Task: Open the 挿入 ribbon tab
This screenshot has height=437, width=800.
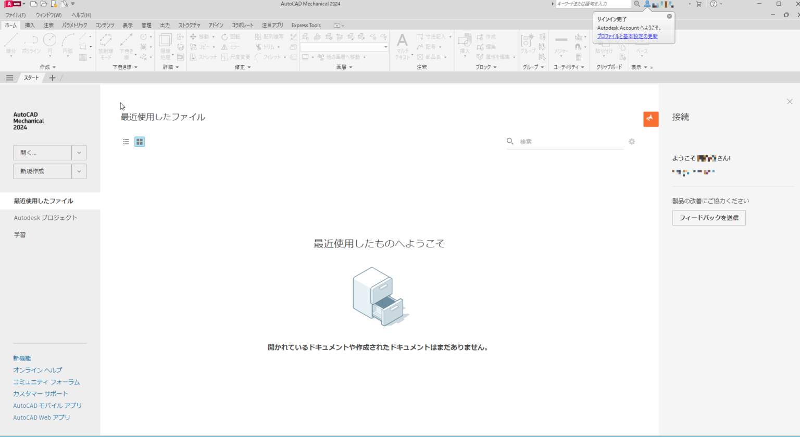Action: [30, 25]
